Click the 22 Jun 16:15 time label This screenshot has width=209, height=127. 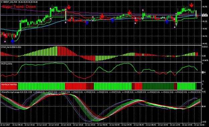pyautogui.click(x=66, y=125)
